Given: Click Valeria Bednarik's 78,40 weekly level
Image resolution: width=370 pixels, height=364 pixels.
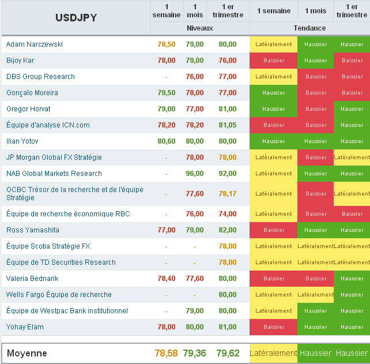Looking at the screenshot, I should pyautogui.click(x=167, y=278).
